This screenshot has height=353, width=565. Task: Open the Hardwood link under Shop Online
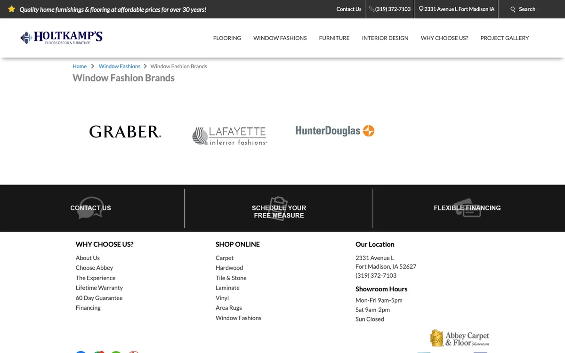pos(229,268)
